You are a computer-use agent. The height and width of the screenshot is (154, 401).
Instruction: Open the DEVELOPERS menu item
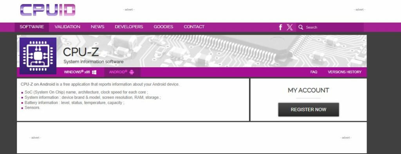click(129, 27)
